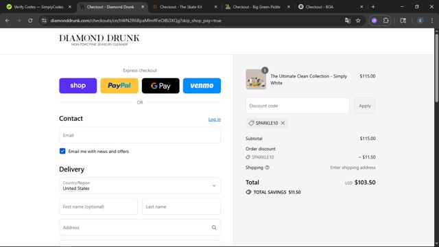Open a new browser tab
The image size is (439, 247).
click(373, 7)
